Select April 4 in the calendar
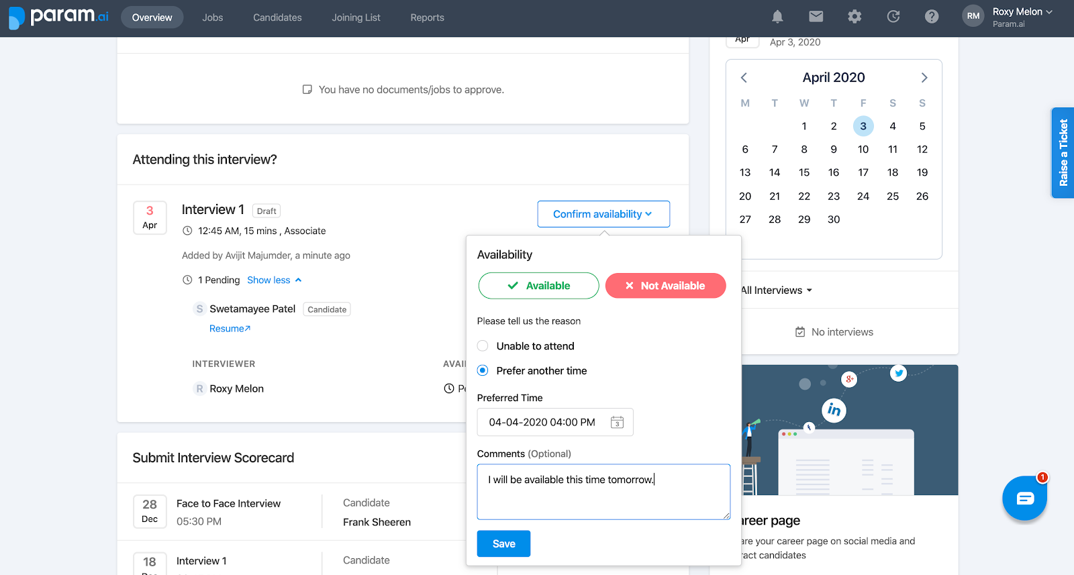 (x=893, y=126)
